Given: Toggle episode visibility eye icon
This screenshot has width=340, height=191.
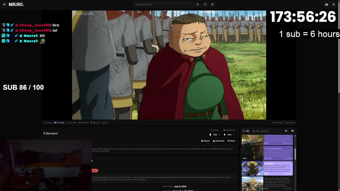Looking at the screenshot, I should (x=286, y=131).
